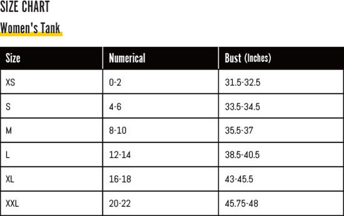Screen dimensions: 344x216
Task: Click bust measurement 45.75-48
Action: tap(241, 204)
